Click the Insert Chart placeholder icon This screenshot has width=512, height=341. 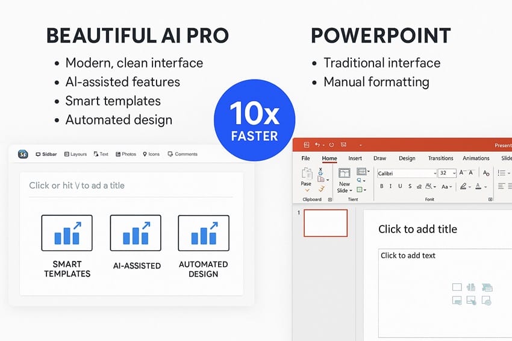click(x=471, y=287)
